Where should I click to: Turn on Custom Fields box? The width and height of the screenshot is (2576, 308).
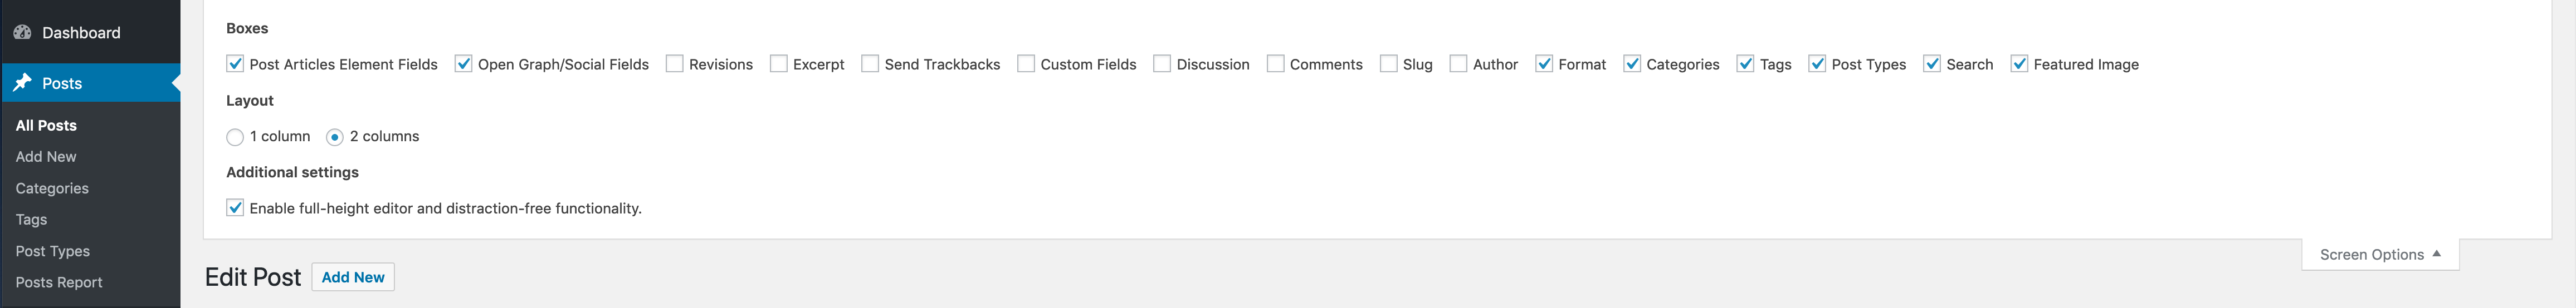1026,64
